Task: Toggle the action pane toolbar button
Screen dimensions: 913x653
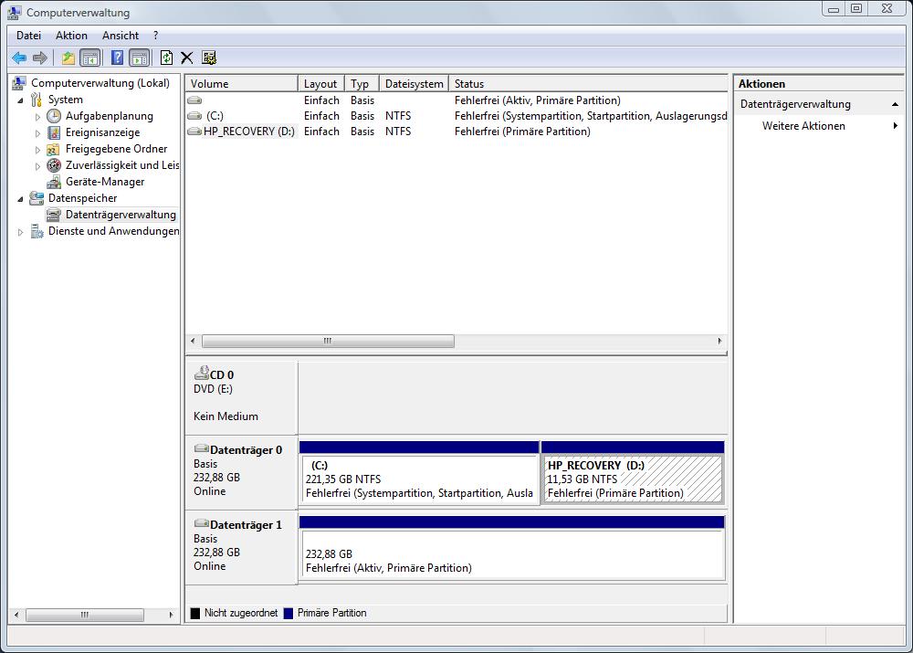Action: (139, 58)
